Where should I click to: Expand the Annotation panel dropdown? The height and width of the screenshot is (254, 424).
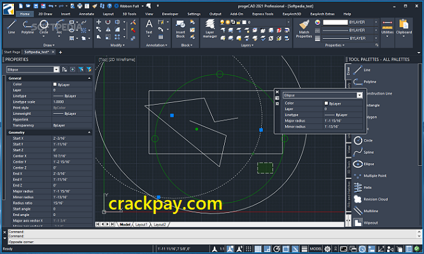(157, 45)
